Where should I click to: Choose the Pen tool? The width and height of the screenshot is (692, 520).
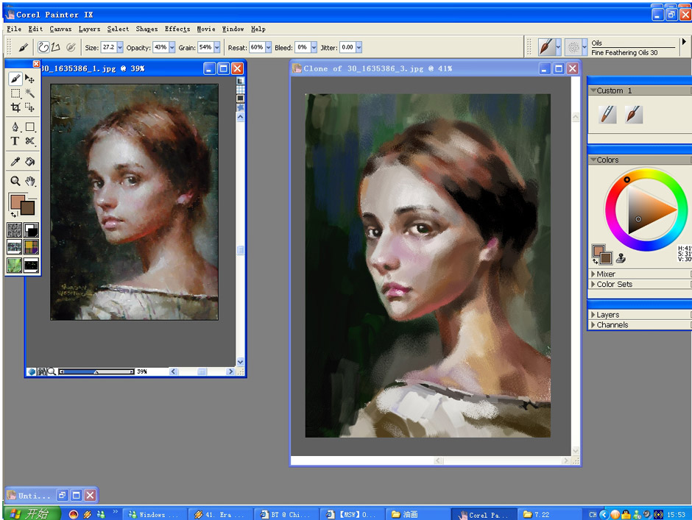(x=15, y=127)
